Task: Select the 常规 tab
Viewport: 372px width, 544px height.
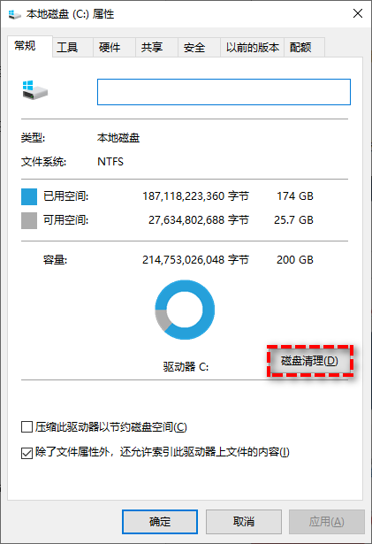Action: point(25,46)
